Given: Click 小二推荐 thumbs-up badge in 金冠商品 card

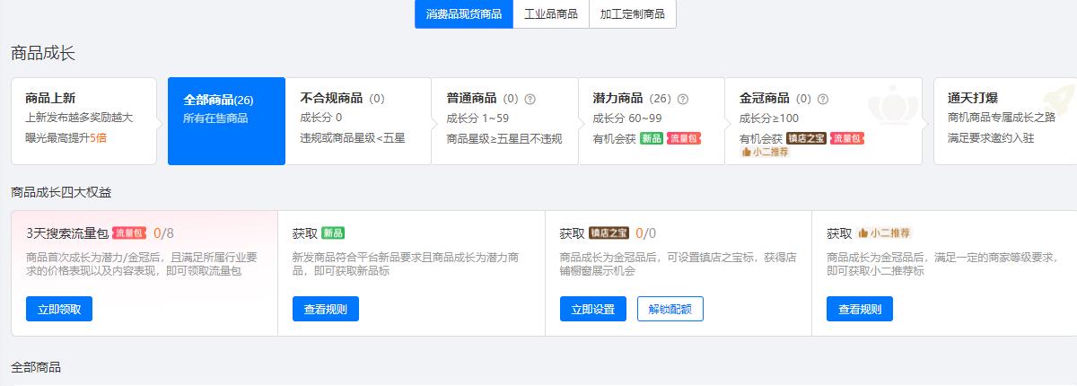Looking at the screenshot, I should pyautogui.click(x=765, y=152).
